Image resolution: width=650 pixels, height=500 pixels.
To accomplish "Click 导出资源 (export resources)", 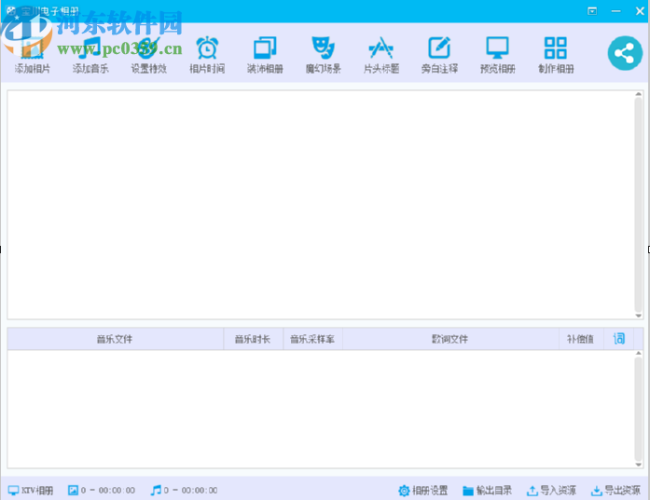I will (616, 491).
